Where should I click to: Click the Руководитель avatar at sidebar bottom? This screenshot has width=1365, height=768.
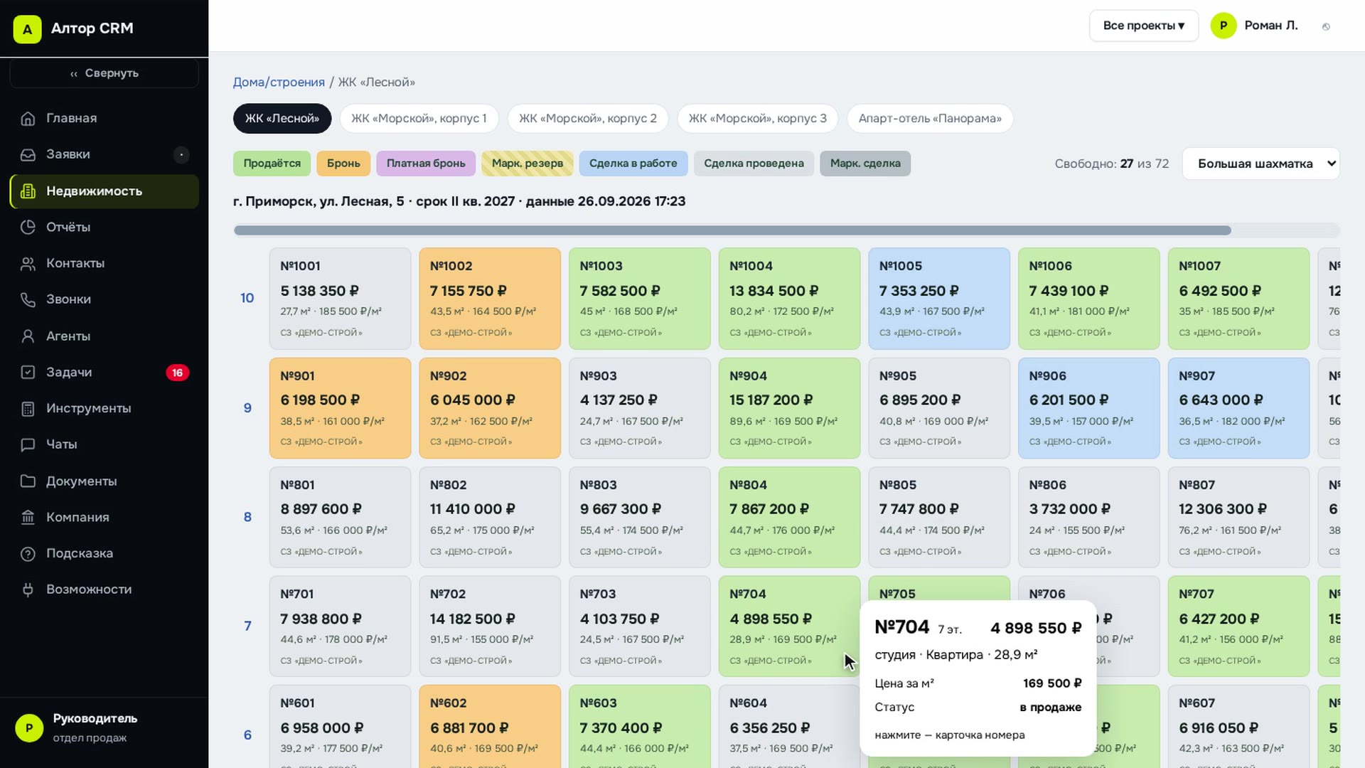tap(29, 728)
